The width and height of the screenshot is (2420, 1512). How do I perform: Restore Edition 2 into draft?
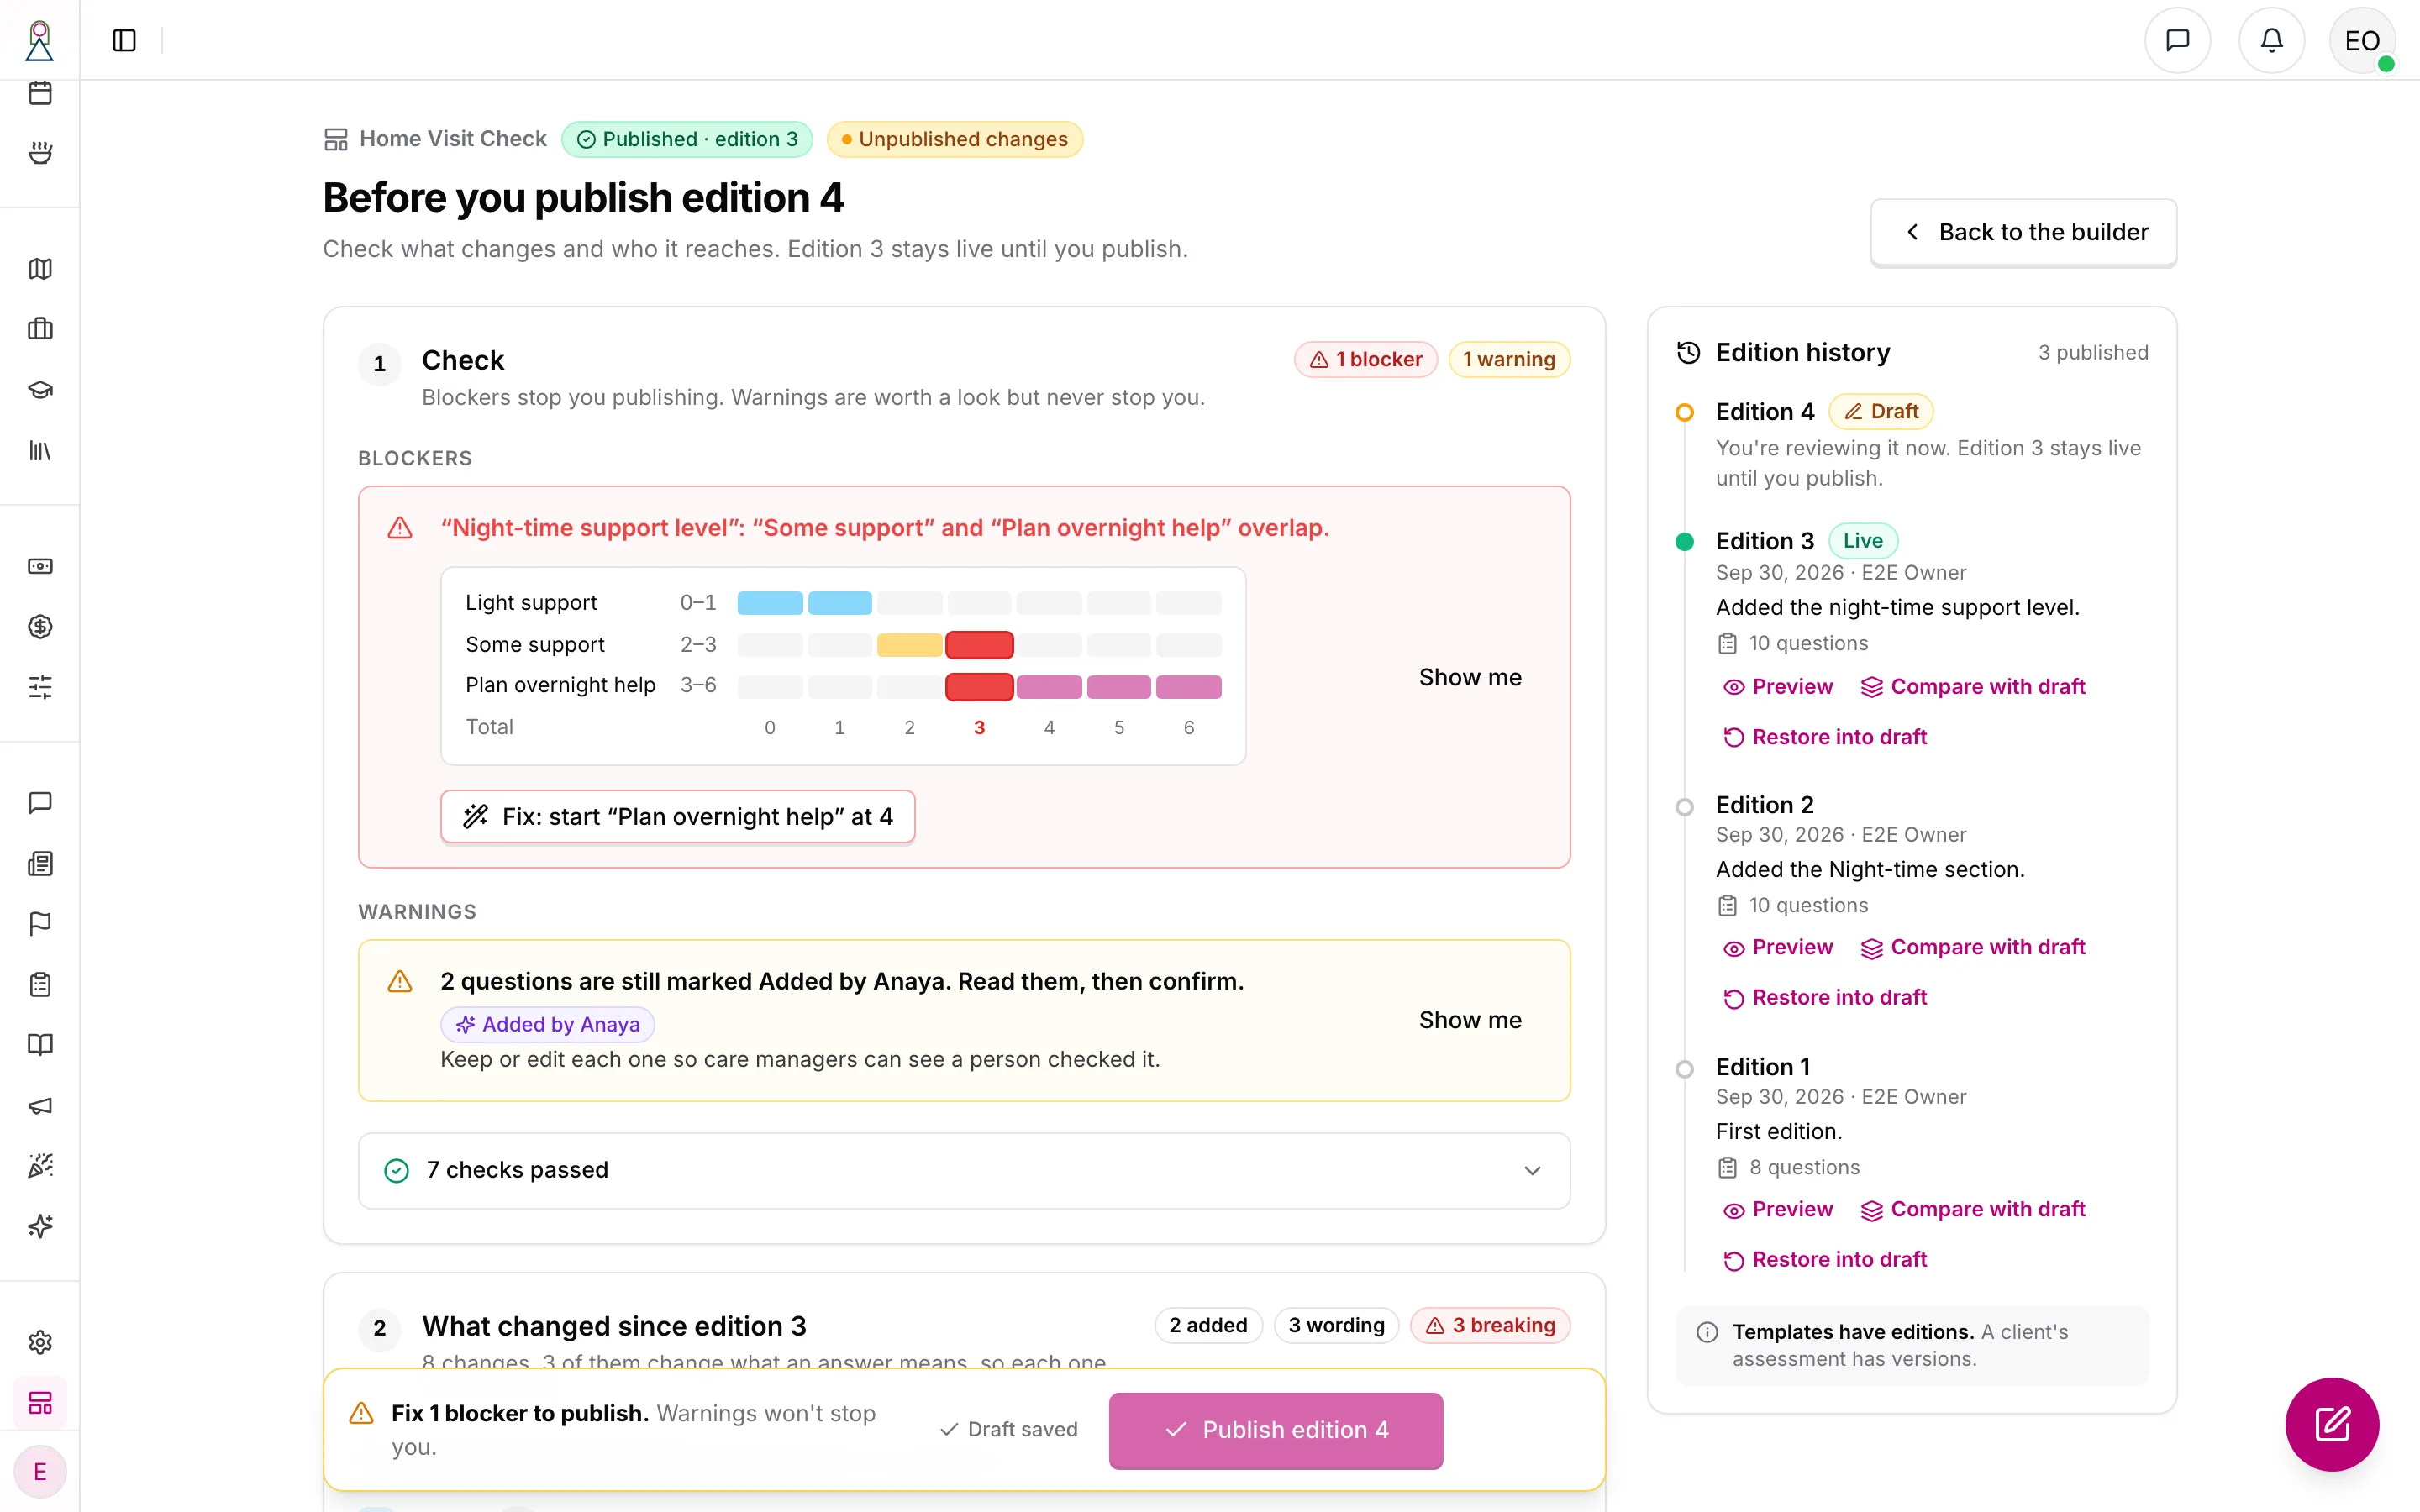pyautogui.click(x=1825, y=998)
